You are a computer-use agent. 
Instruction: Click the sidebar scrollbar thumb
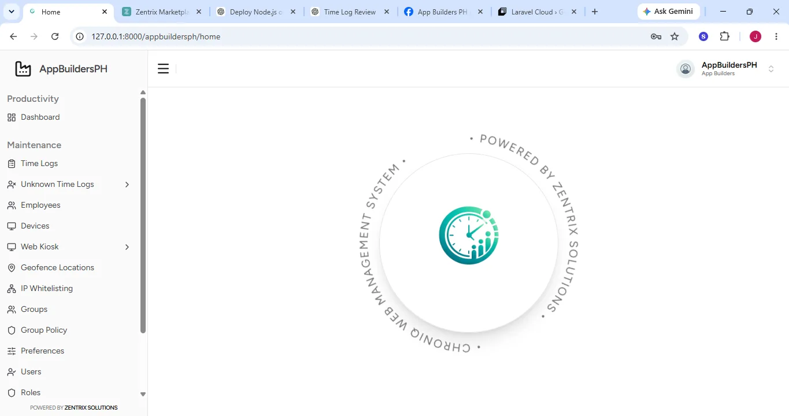coord(143,215)
